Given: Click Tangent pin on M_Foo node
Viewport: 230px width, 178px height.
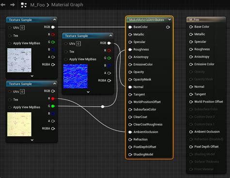Looking at the screenshot, I should [191, 95].
